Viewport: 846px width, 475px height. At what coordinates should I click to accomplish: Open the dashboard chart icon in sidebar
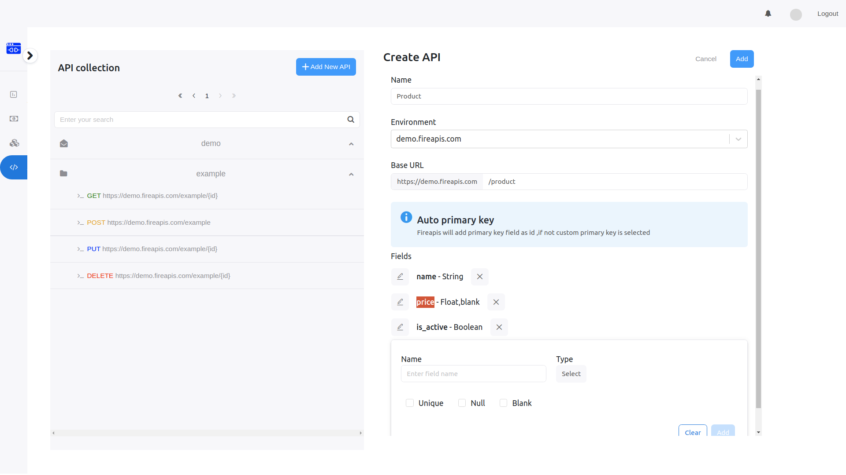[x=14, y=95]
